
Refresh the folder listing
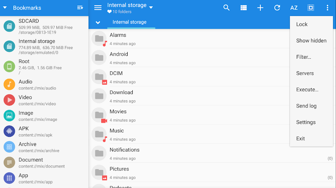(277, 8)
